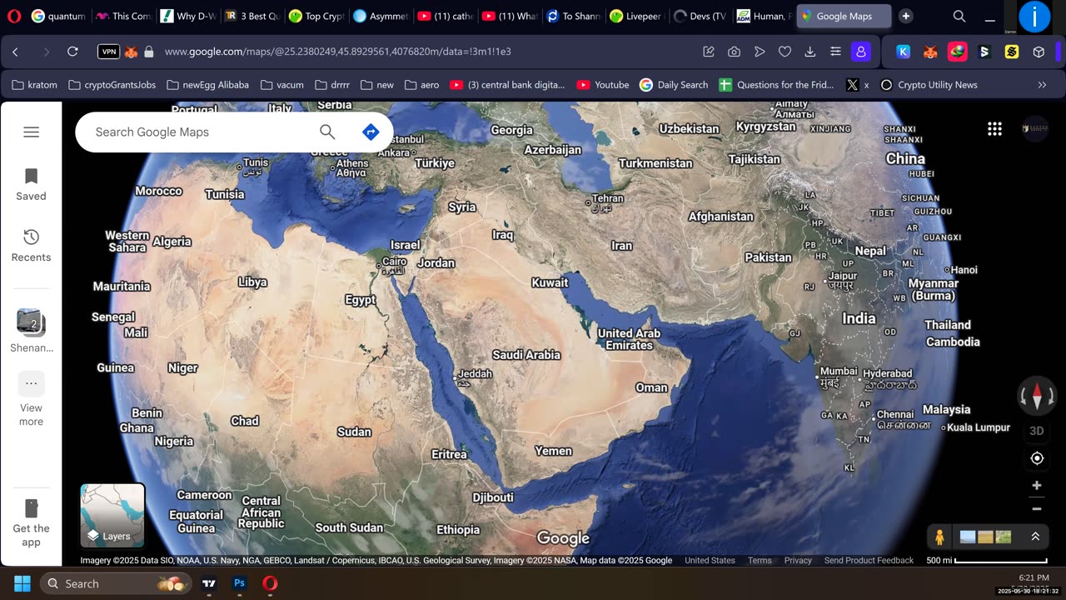Click View more in sidebar
This screenshot has width=1066, height=600.
[31, 399]
